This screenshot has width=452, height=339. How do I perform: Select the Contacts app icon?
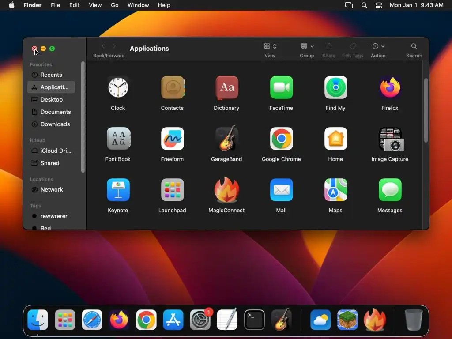(x=173, y=87)
